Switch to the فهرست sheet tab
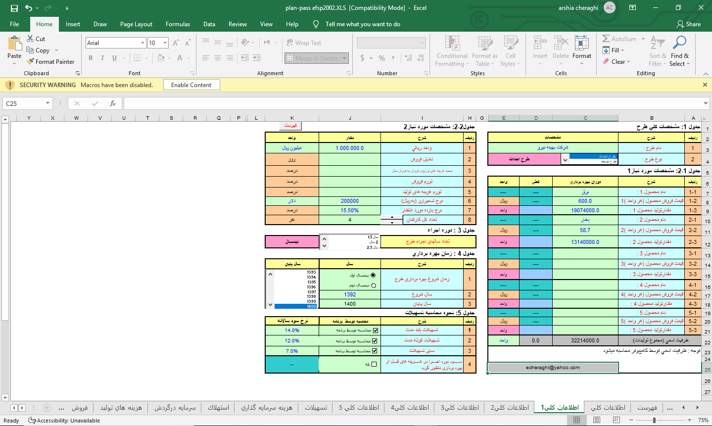Screen dimensions: 712x426 tap(647, 408)
